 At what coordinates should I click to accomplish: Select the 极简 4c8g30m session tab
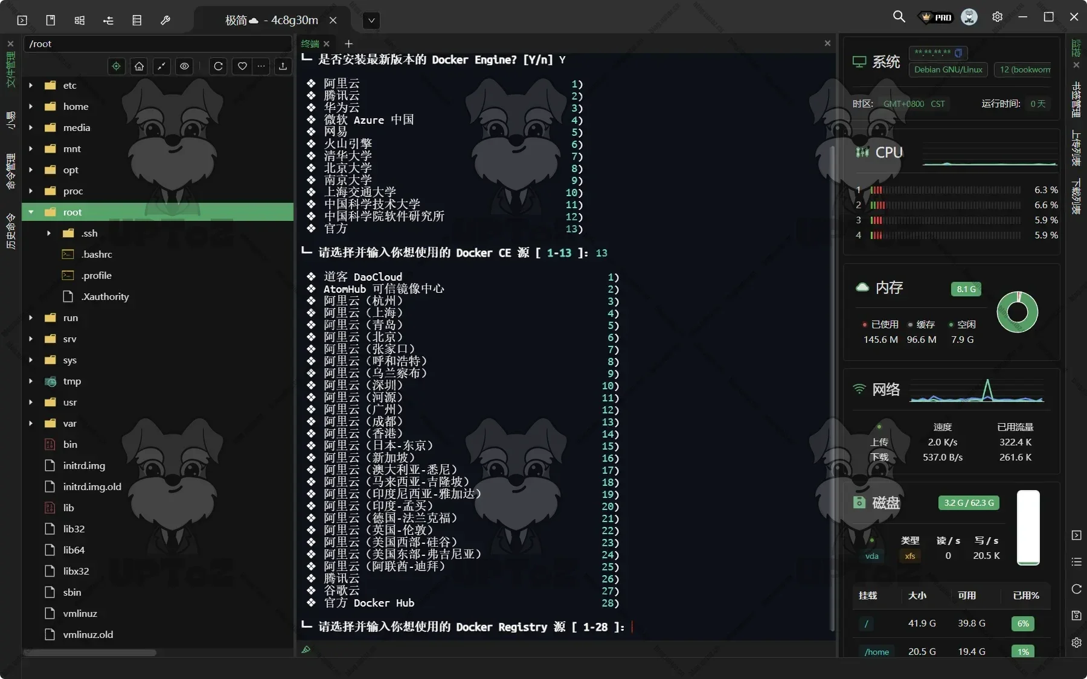pos(272,20)
